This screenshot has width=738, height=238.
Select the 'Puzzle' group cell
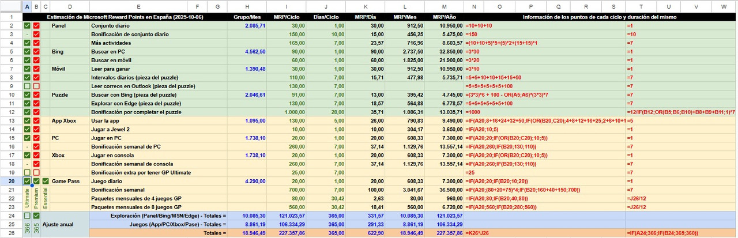click(x=70, y=95)
